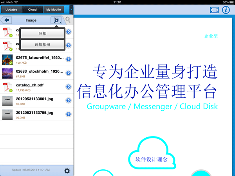Open details arrow for 20120531133801.jpg
This screenshot has width=235, height=176.
69,101
